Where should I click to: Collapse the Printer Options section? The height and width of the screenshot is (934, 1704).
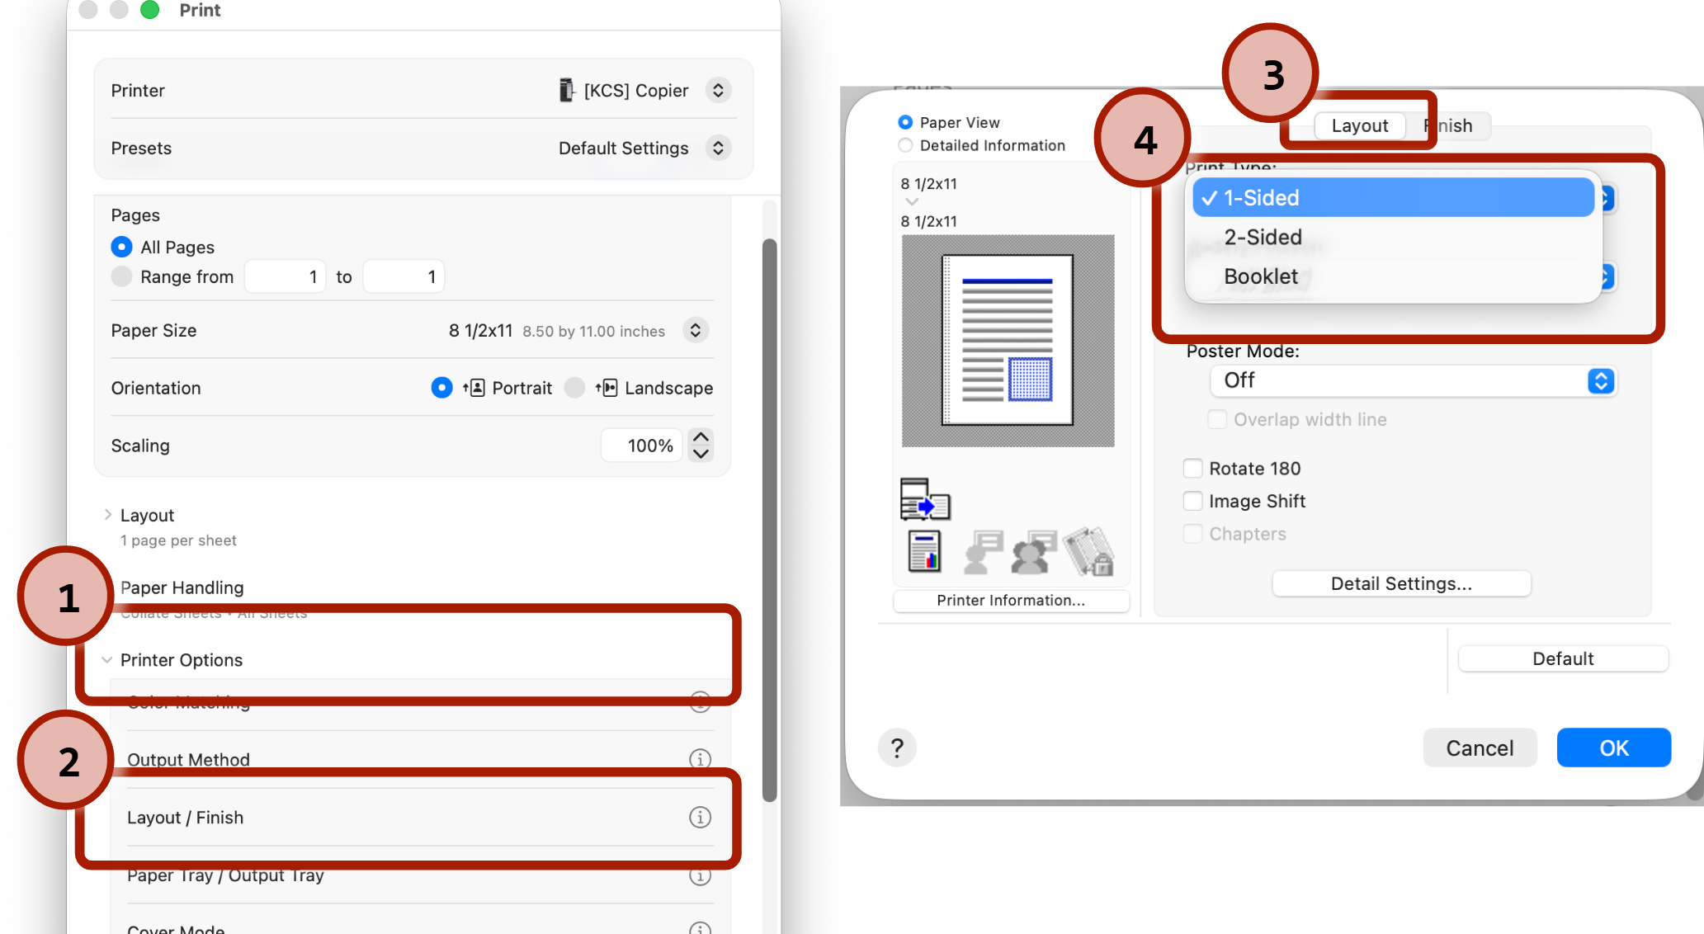coord(107,660)
